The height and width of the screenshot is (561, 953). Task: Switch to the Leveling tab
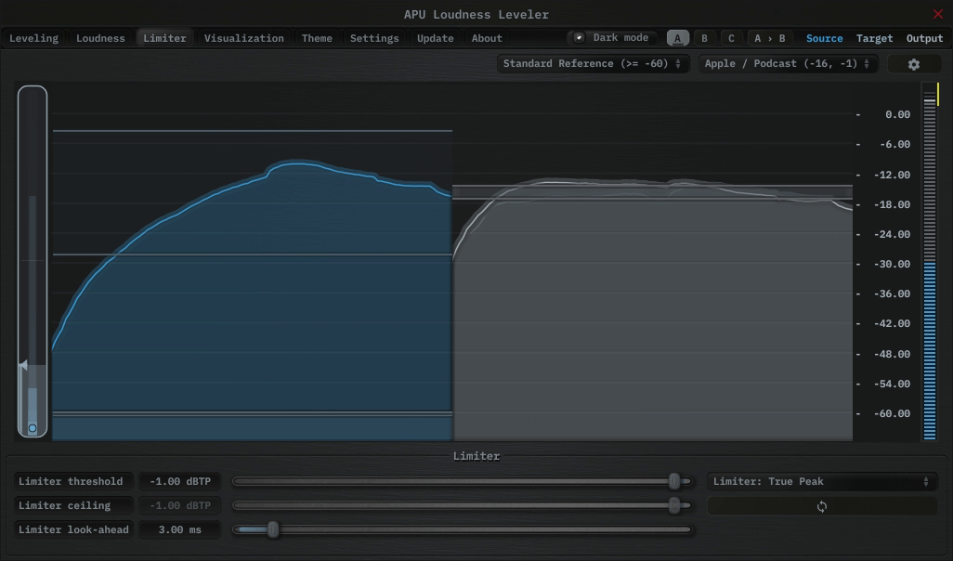33,38
